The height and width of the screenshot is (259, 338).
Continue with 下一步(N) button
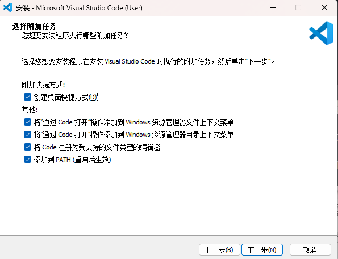(262, 250)
